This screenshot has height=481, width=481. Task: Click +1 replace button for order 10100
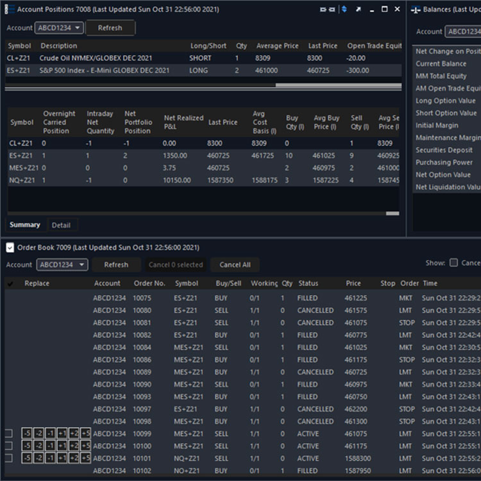(x=62, y=446)
